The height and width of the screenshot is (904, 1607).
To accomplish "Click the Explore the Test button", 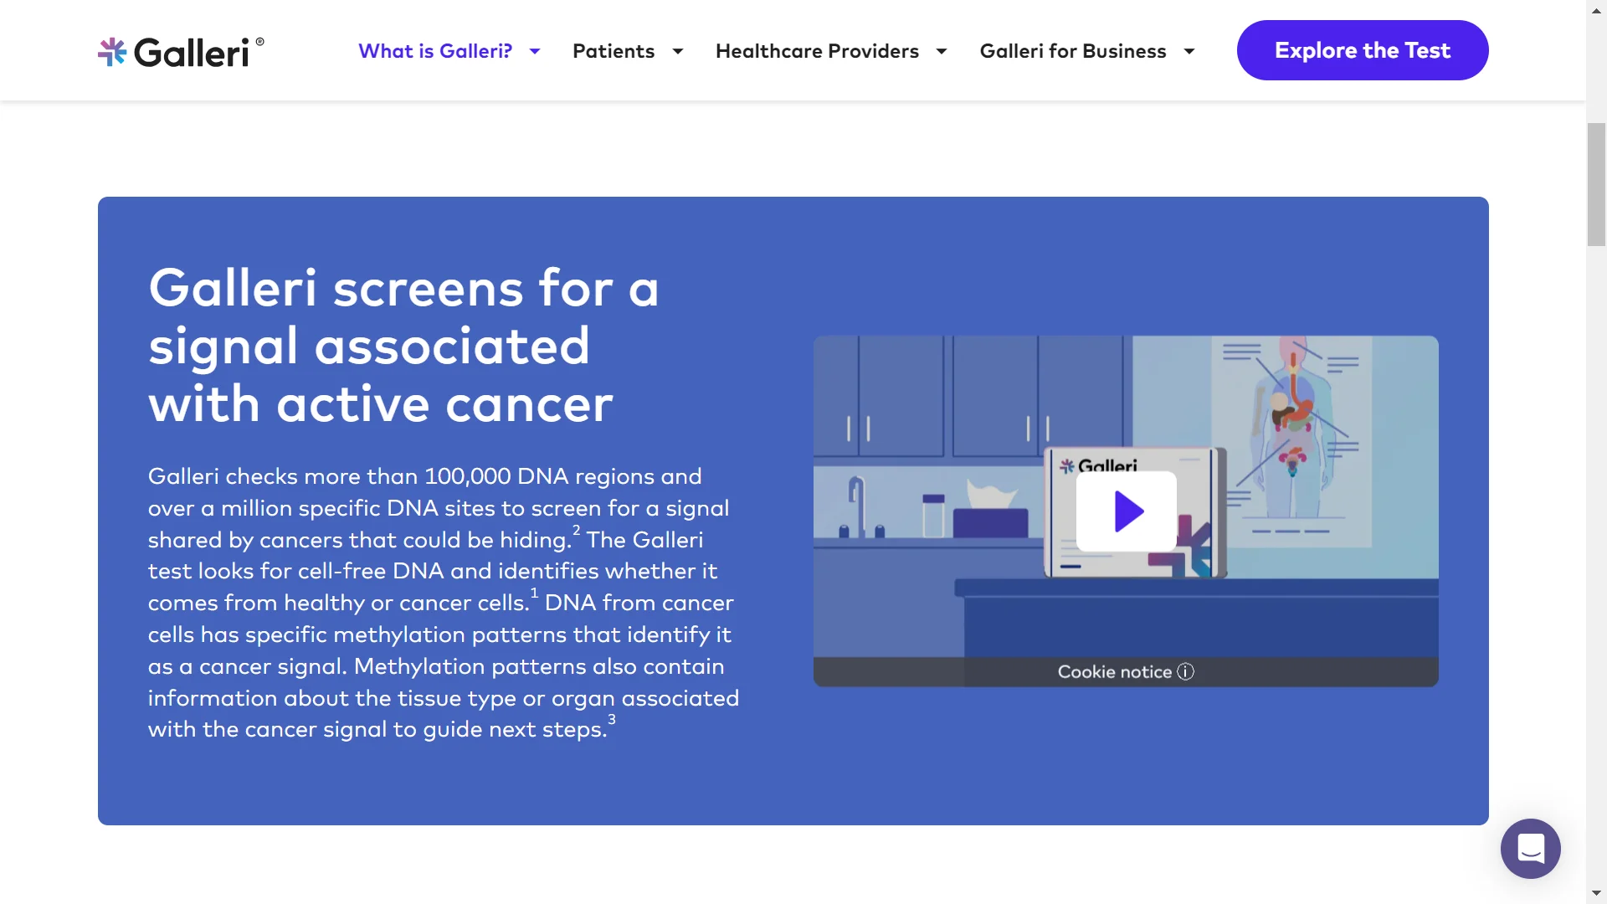I will point(1363,50).
